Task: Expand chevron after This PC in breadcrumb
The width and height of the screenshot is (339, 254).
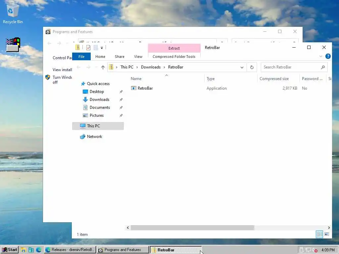Action: [137, 67]
